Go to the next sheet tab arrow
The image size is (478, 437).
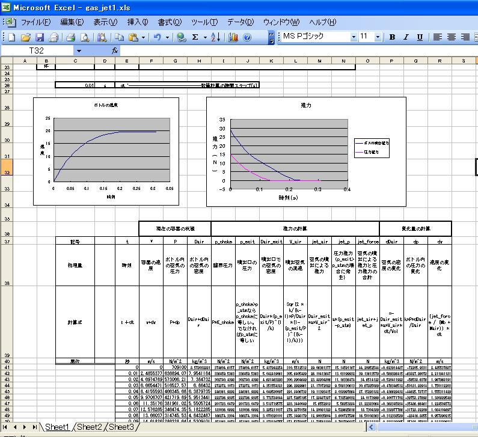(25, 427)
